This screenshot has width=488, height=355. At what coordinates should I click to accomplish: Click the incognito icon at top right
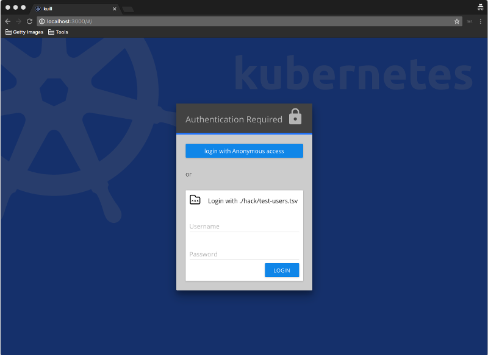[480, 7]
